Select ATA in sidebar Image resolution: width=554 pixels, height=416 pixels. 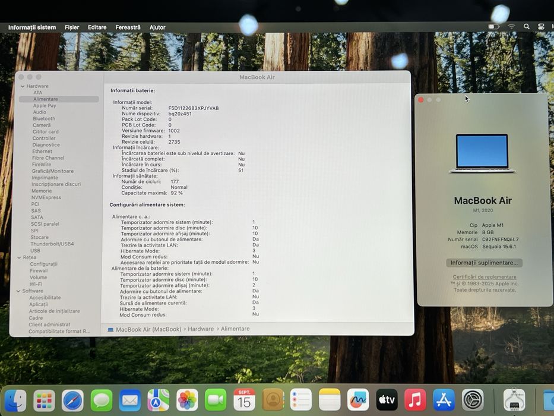[38, 93]
